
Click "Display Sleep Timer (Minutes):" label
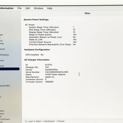coord(44,32)
